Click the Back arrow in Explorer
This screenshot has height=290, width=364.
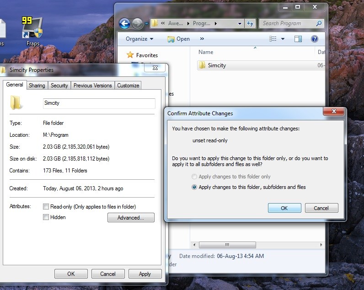(125, 23)
